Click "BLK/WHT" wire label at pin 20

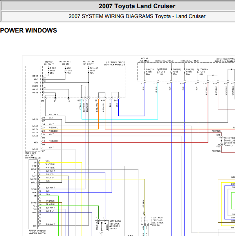[x=50, y=224]
